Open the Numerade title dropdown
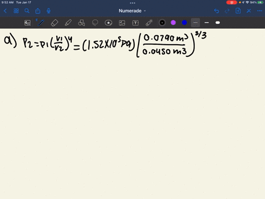The height and width of the screenshot is (199, 265). point(132,11)
